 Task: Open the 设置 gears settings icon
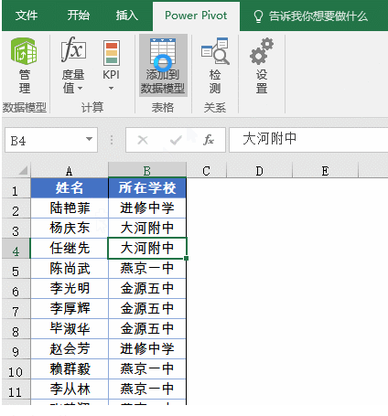tap(262, 51)
